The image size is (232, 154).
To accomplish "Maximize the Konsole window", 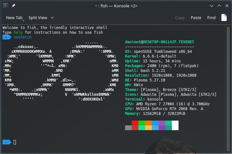I will (x=219, y=6).
